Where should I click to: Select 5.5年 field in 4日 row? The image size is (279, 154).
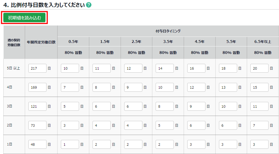(228, 87)
